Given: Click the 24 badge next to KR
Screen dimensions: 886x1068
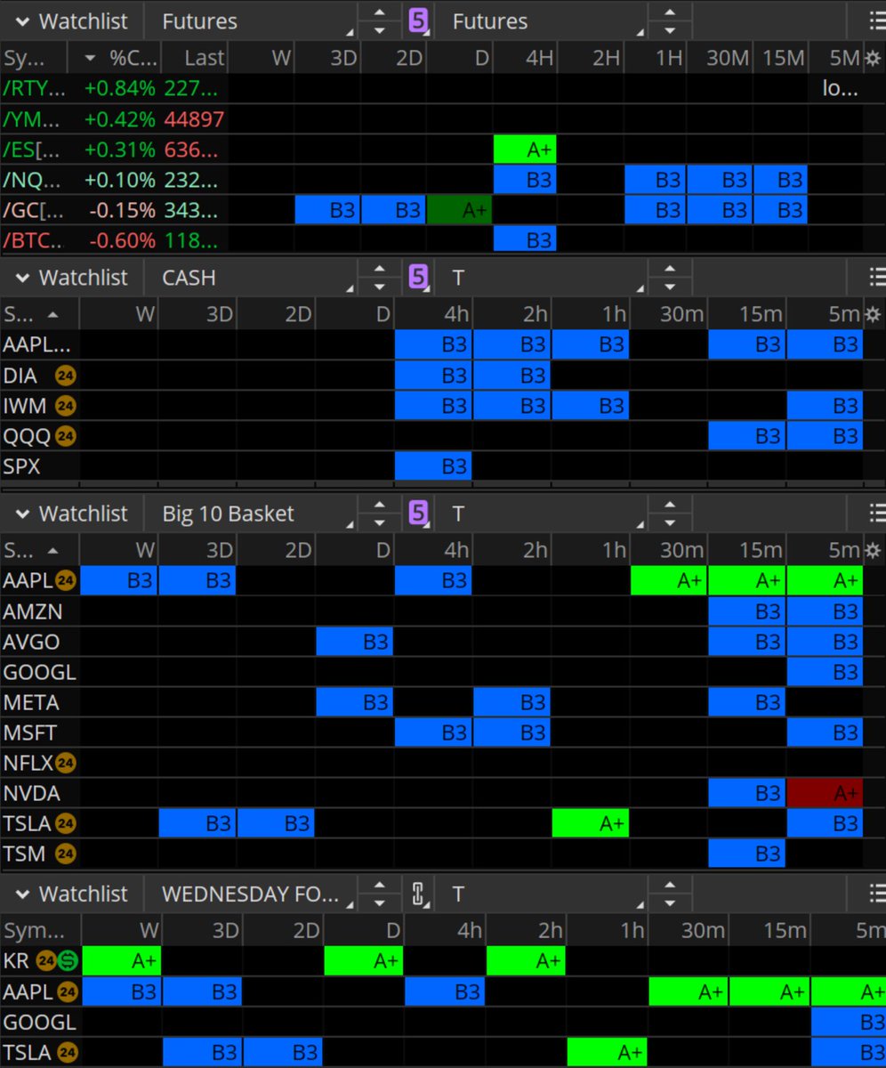Looking at the screenshot, I should point(45,961).
